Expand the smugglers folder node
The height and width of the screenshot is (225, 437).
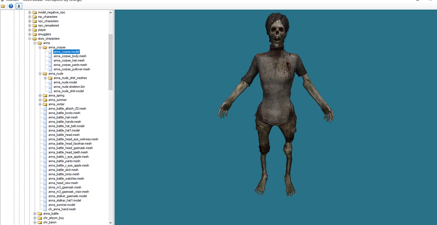tap(30, 34)
